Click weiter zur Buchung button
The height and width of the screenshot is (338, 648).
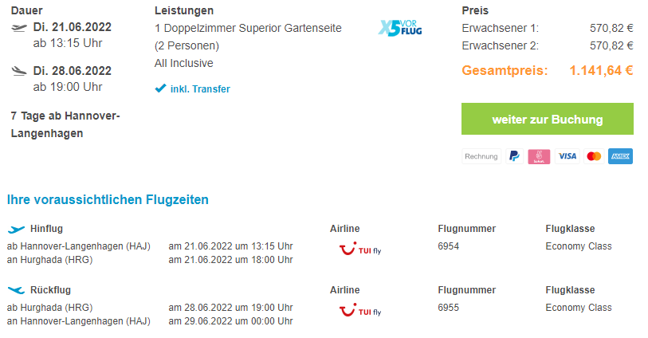tap(547, 119)
